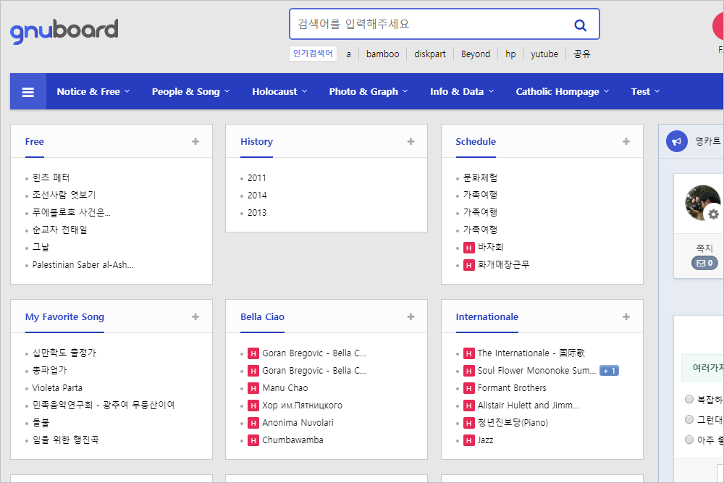Open the Manu Chao post link
This screenshot has height=483, width=724.
[x=285, y=388]
